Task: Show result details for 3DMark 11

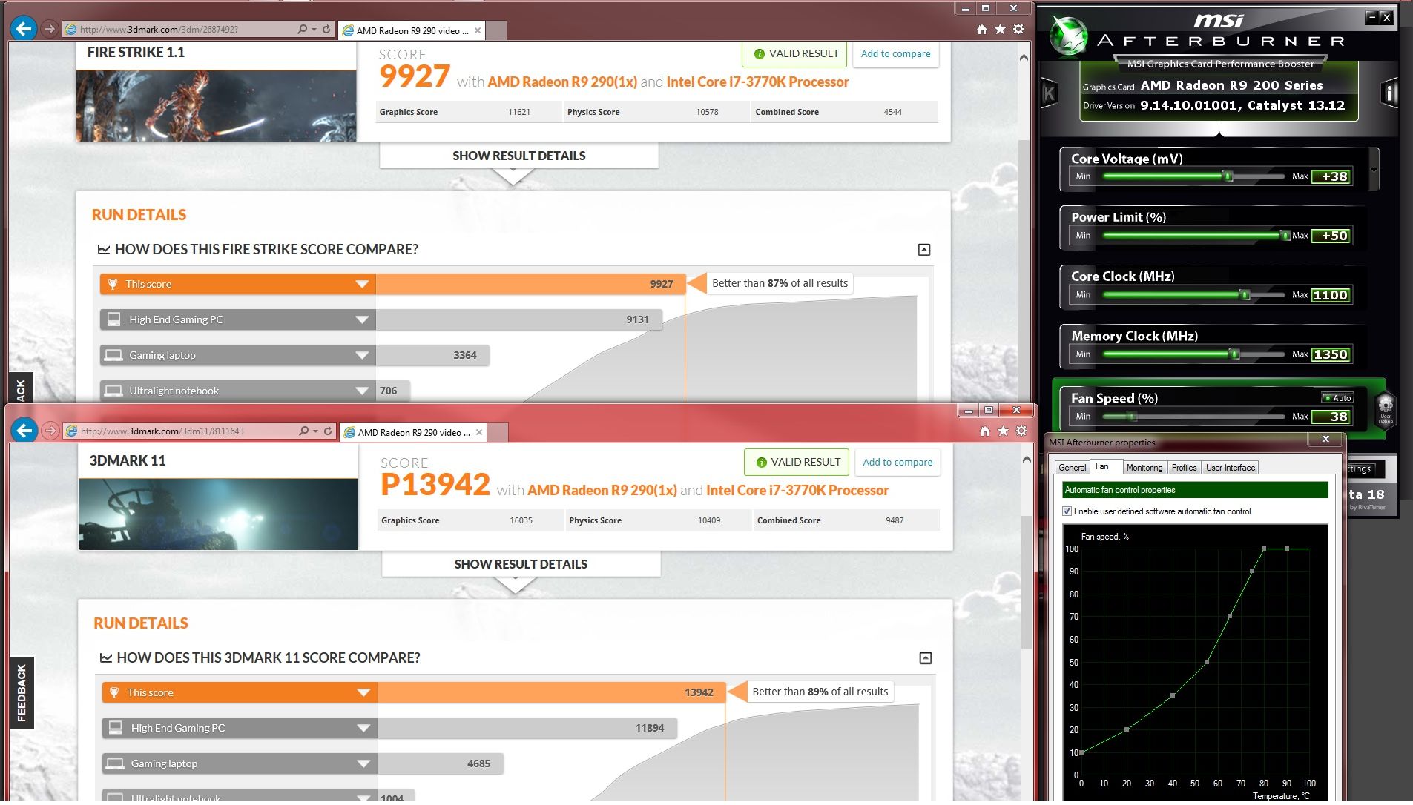Action: pos(521,564)
